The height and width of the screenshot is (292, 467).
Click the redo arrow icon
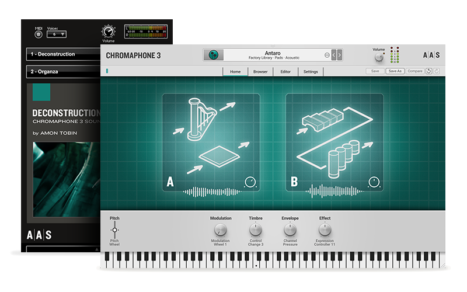click(x=437, y=71)
